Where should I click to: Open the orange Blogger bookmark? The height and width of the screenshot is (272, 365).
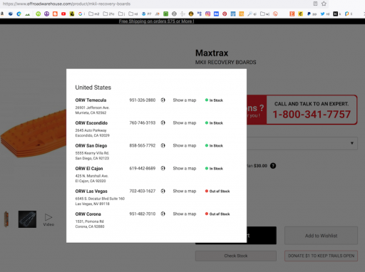55,14
